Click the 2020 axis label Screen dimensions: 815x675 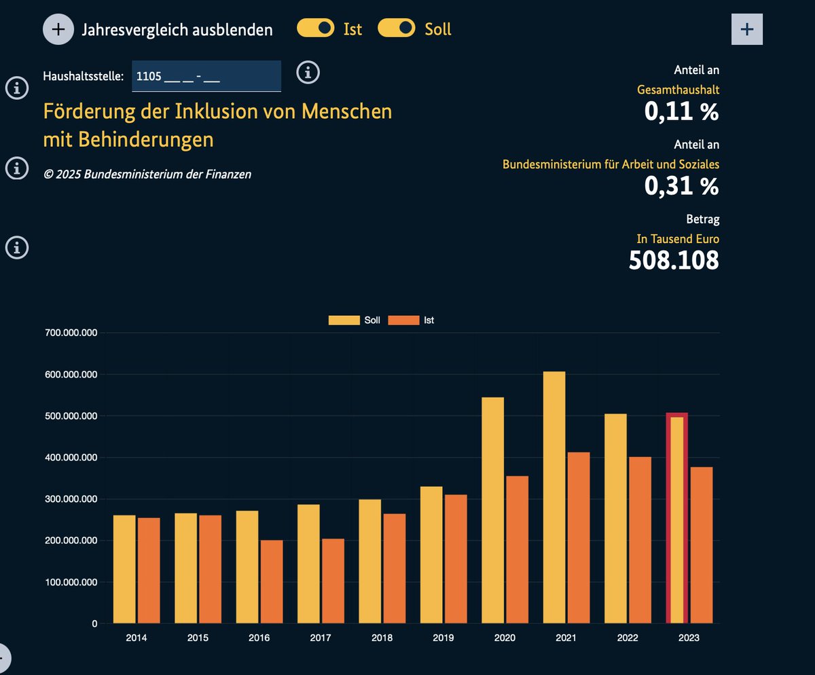tap(505, 638)
